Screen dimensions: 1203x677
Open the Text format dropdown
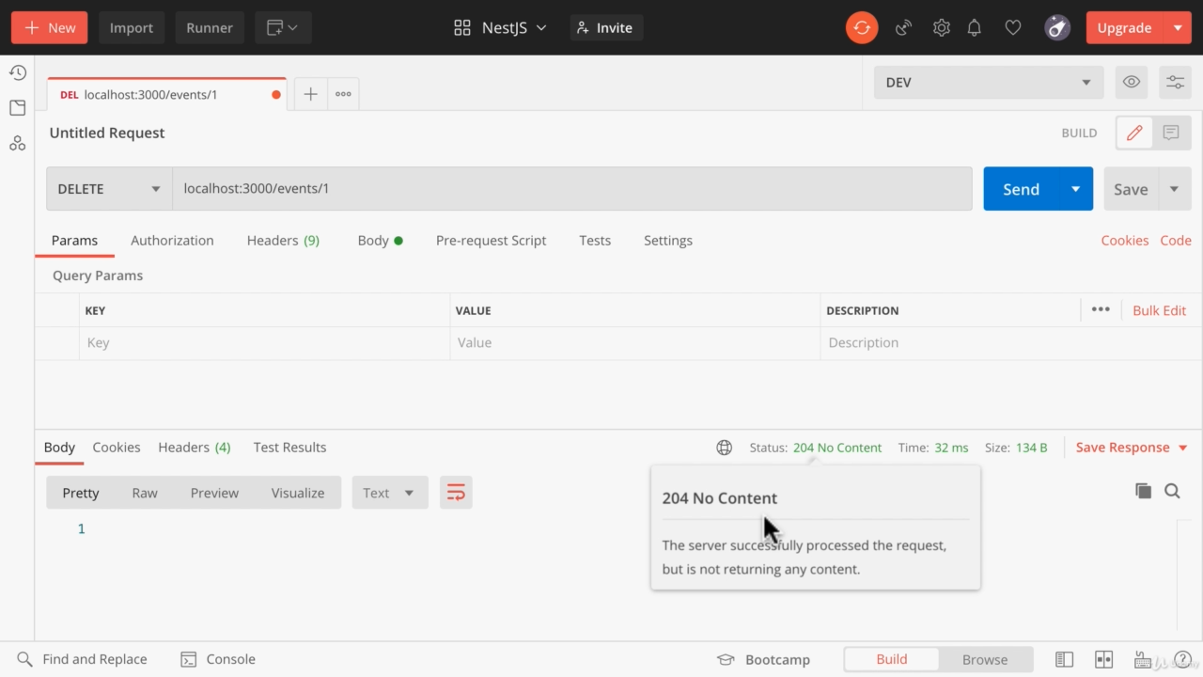pos(389,493)
